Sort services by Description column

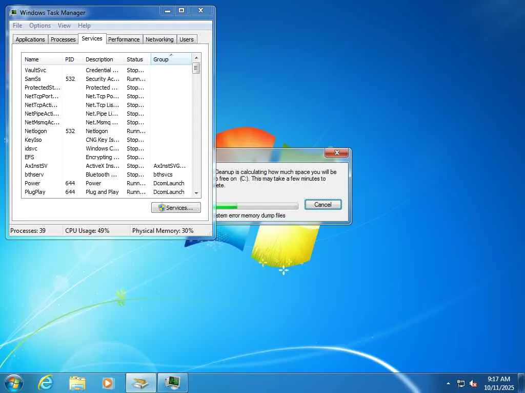tap(104, 59)
